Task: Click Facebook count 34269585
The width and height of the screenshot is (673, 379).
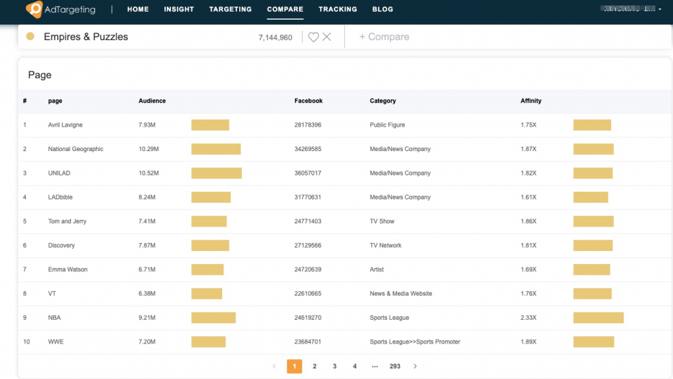Action: (x=308, y=148)
